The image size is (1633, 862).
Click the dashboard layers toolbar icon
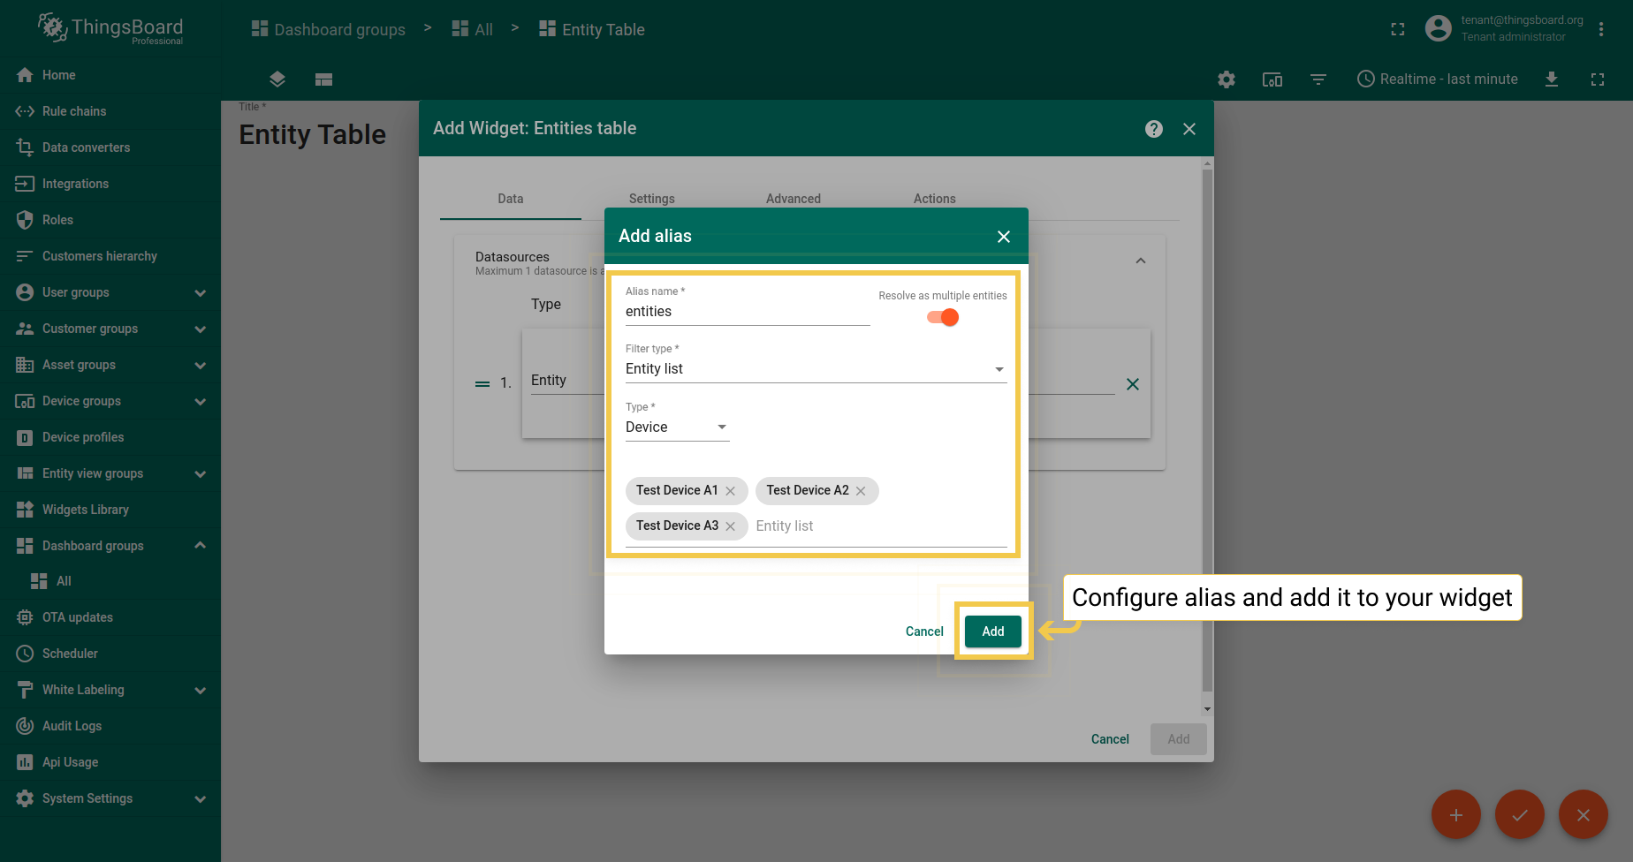click(277, 79)
